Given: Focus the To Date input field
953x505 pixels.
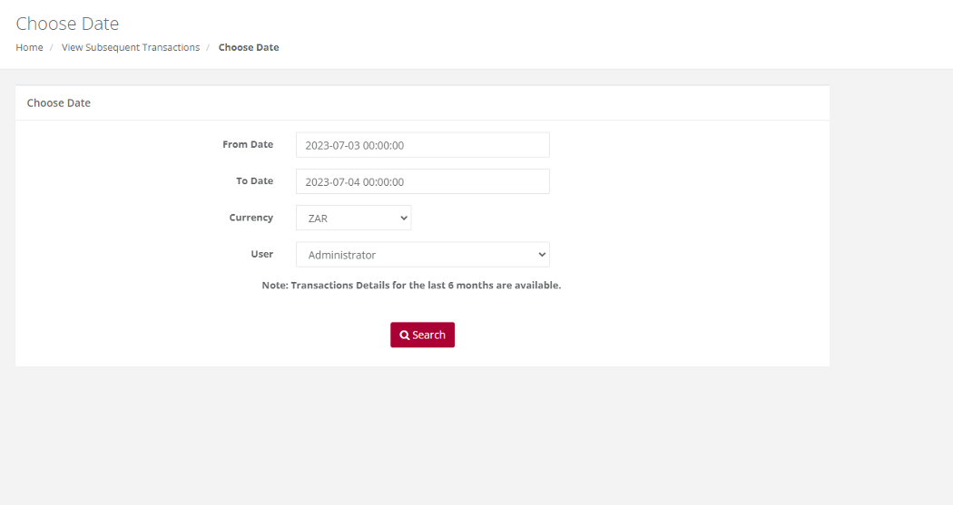Looking at the screenshot, I should [422, 181].
